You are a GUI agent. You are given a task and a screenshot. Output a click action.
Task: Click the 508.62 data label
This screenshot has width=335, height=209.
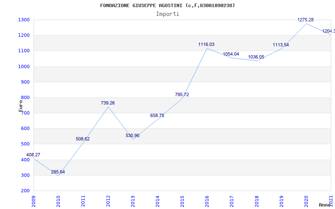point(82,139)
